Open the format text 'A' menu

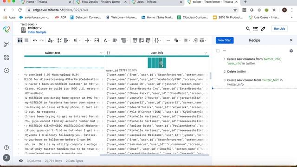[x=106, y=40]
